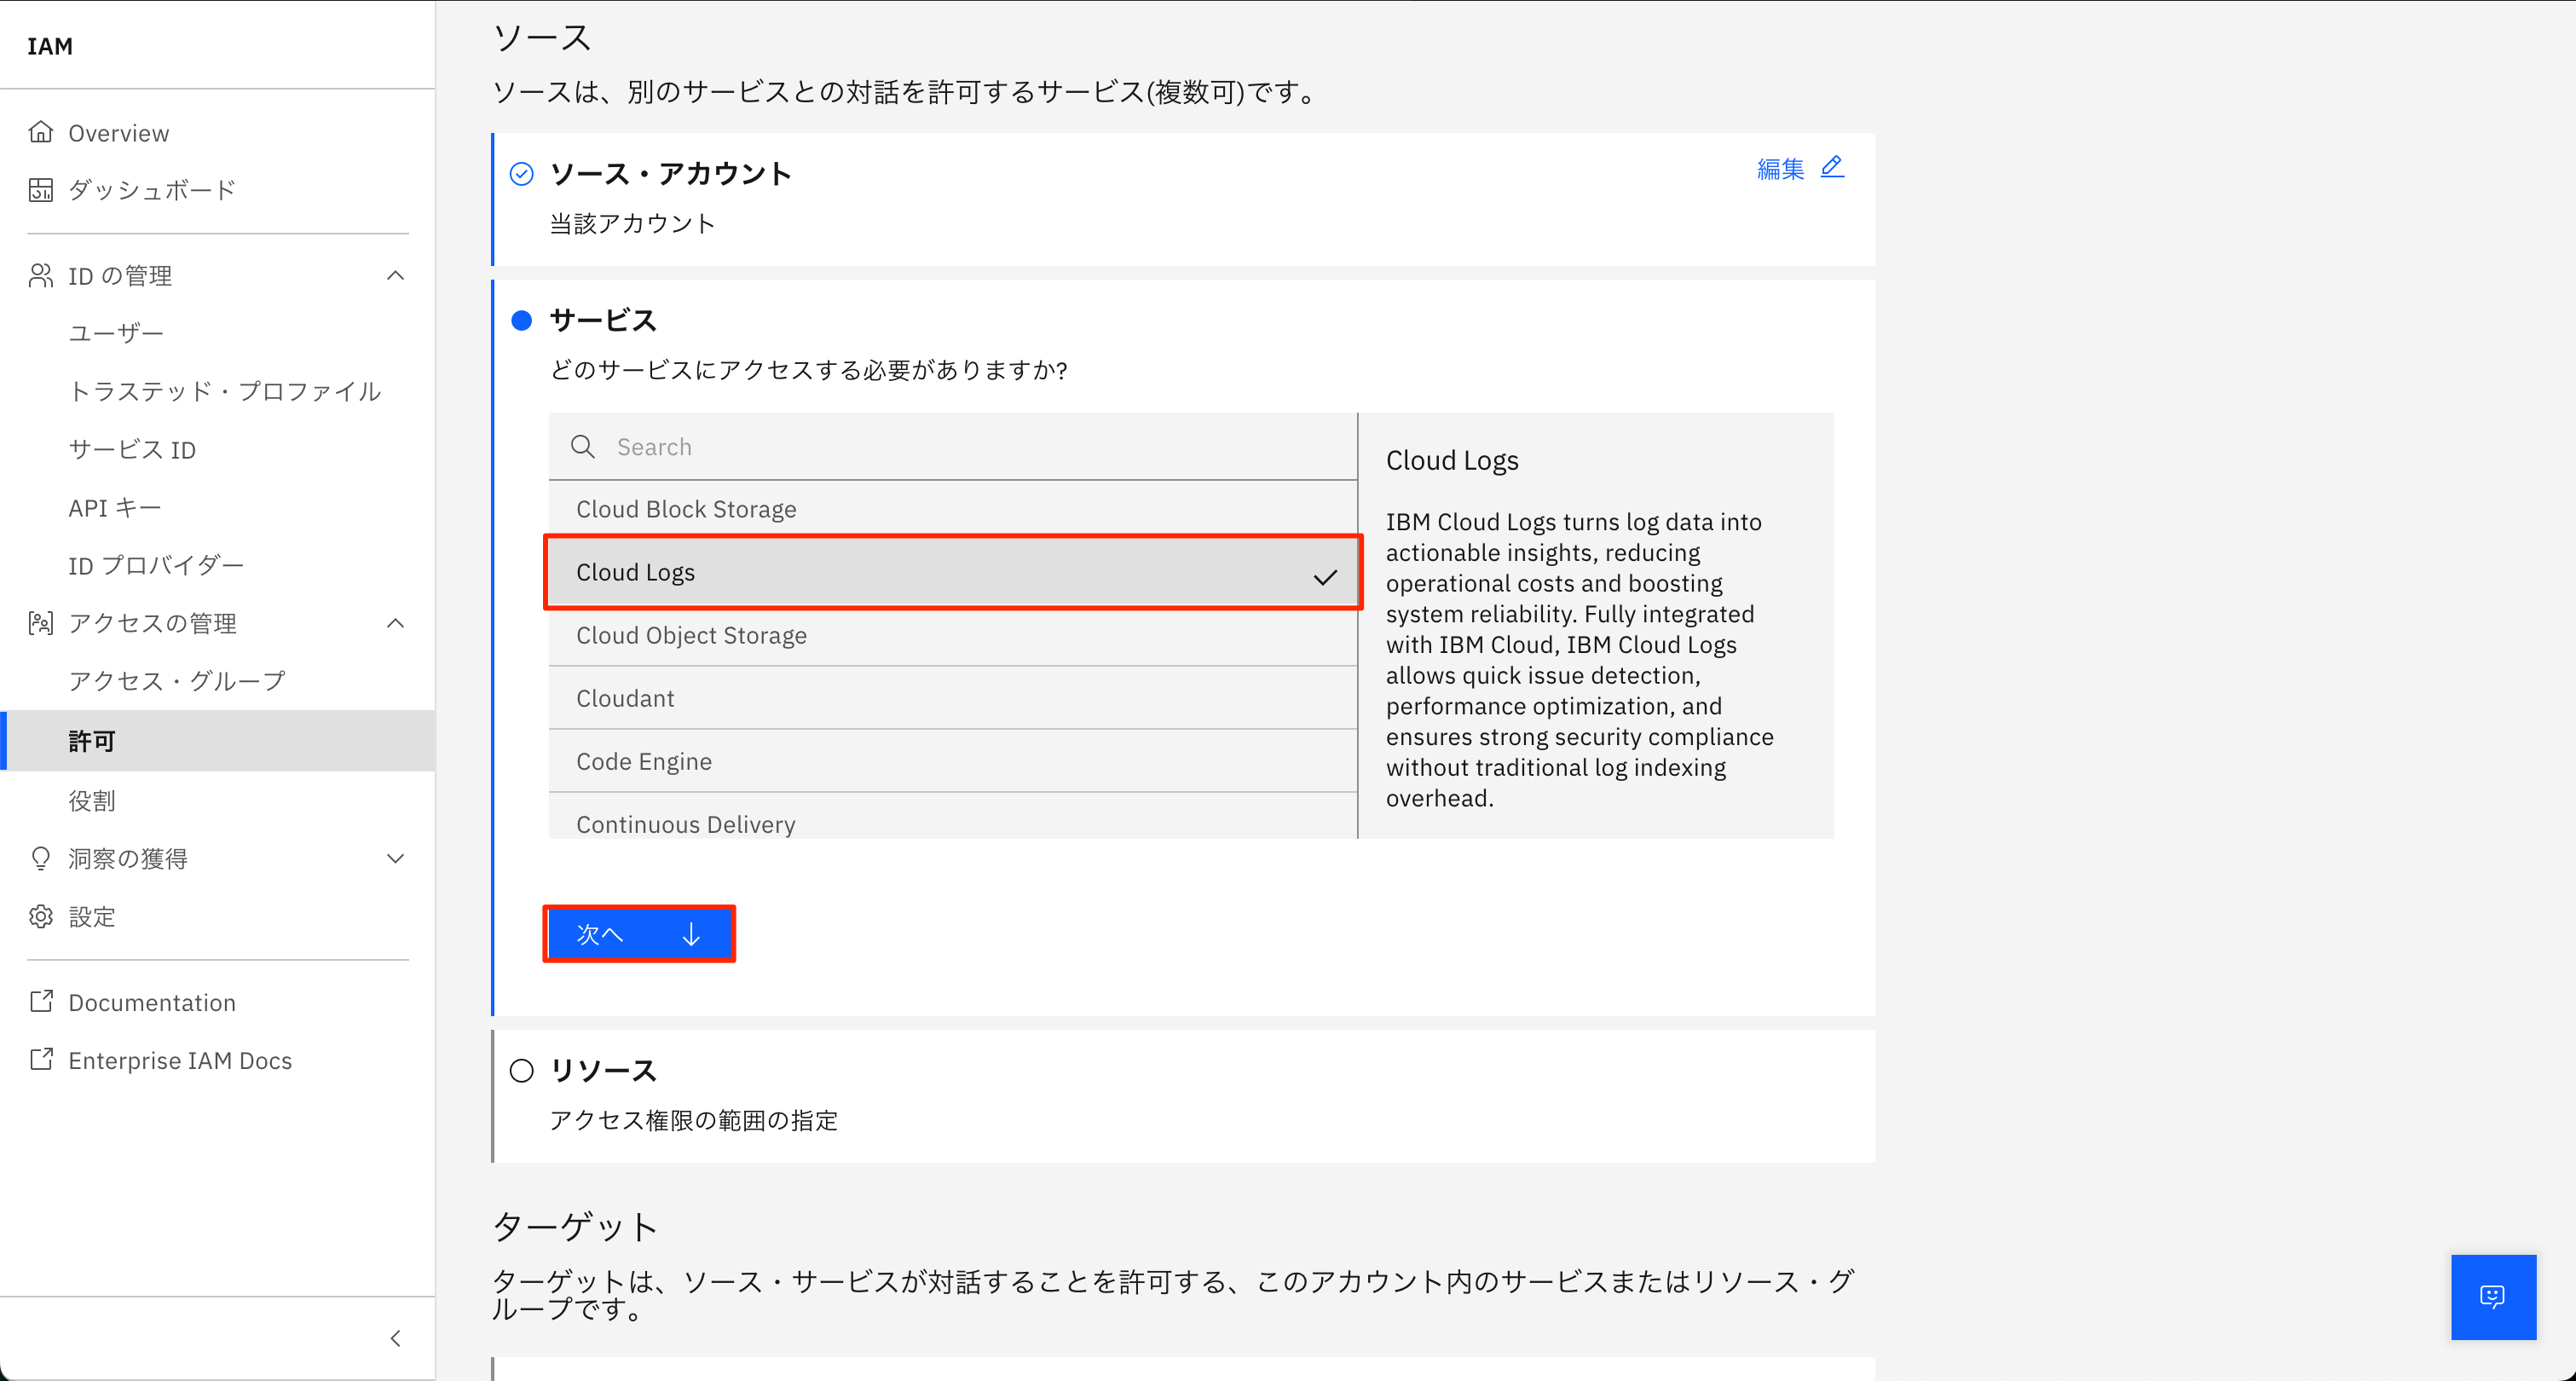Click the サービス step indicator dot
Image resolution: width=2576 pixels, height=1381 pixels.
521,320
